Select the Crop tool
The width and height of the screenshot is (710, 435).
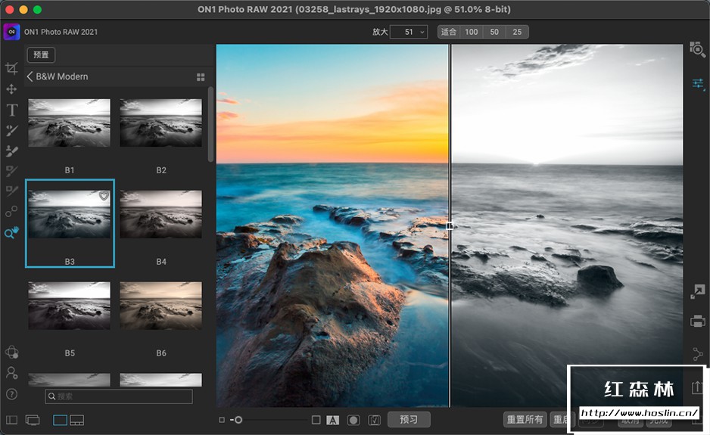tap(11, 69)
